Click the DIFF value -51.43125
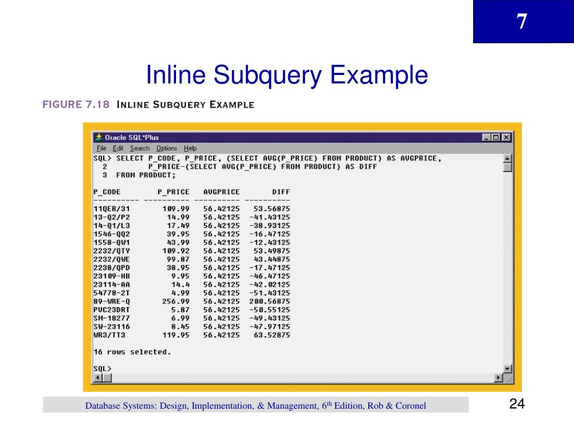 click(x=270, y=293)
